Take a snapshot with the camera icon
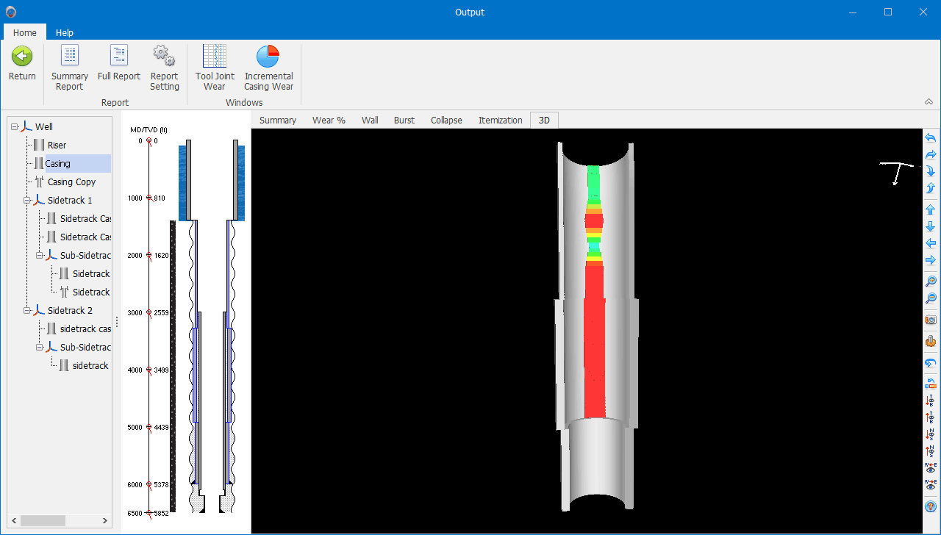The height and width of the screenshot is (535, 941). tap(931, 320)
